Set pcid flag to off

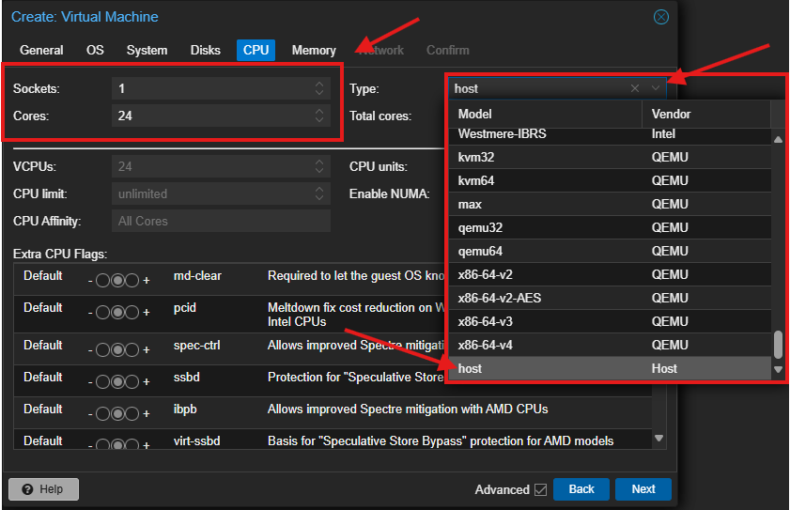102,313
